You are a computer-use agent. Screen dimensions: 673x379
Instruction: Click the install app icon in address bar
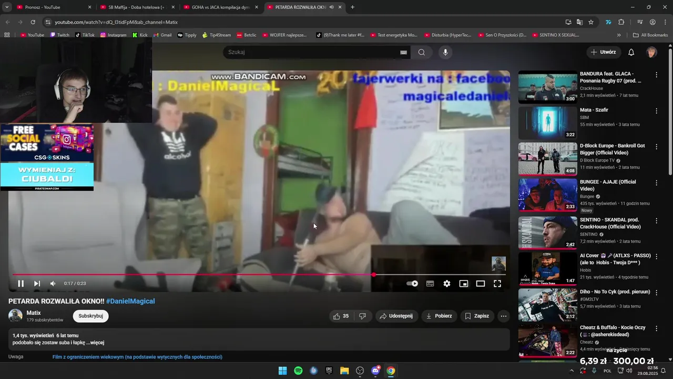tap(568, 22)
